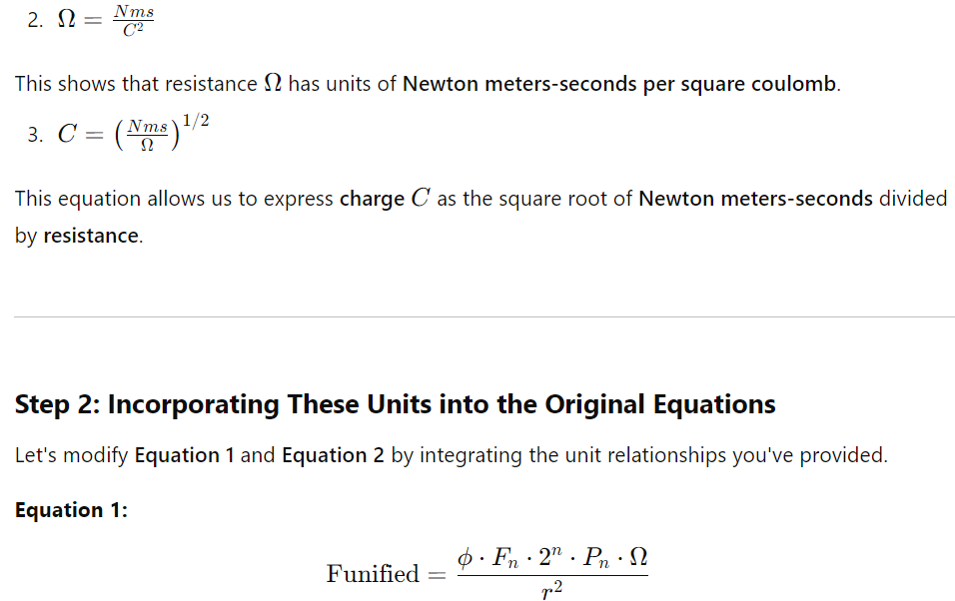Click the words 'unit relationships you've provided'
Image resolution: width=955 pixels, height=601 pixels.
[x=726, y=455]
